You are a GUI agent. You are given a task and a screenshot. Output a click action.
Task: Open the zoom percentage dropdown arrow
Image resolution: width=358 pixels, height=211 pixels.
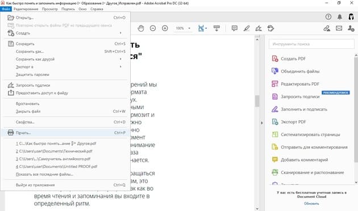point(189,28)
